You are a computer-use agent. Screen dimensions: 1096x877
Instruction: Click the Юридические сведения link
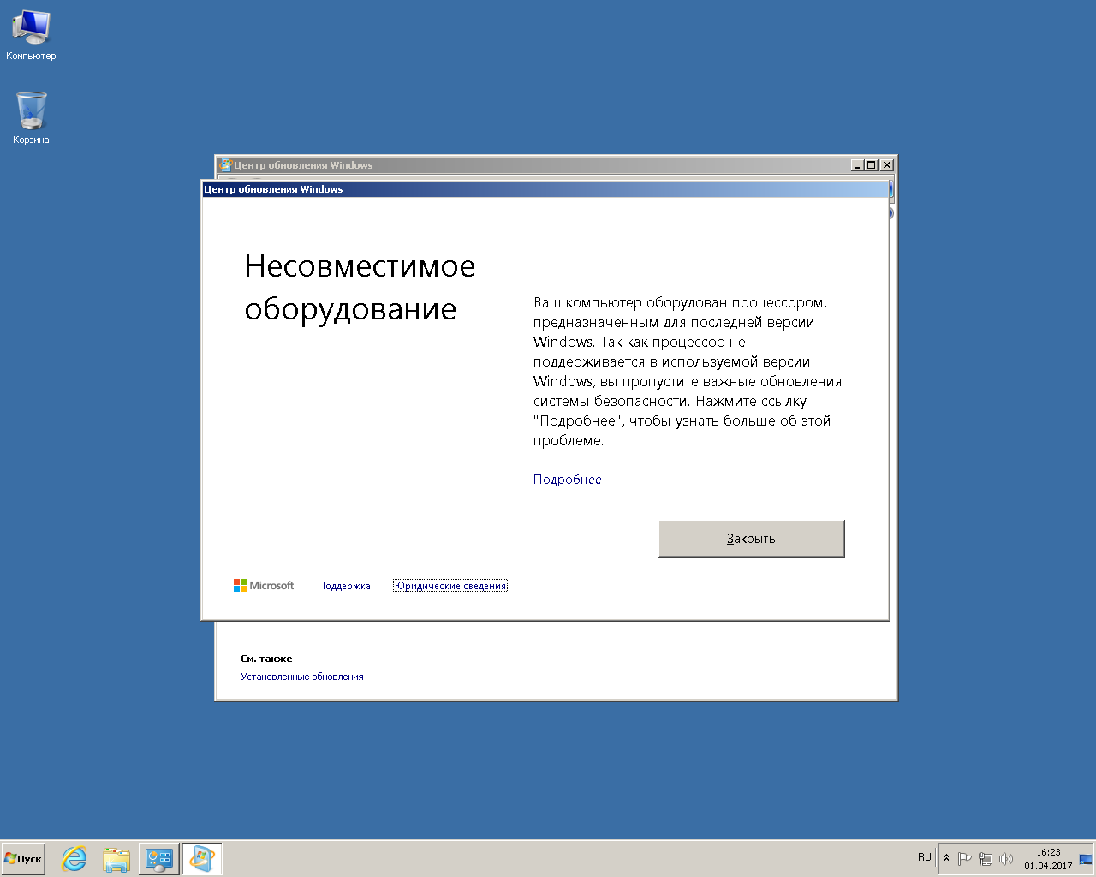tap(450, 586)
